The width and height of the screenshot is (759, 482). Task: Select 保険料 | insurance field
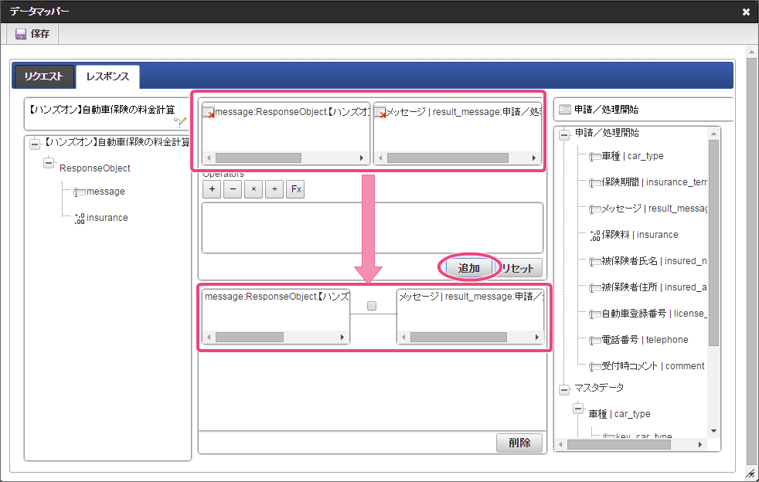coord(640,235)
